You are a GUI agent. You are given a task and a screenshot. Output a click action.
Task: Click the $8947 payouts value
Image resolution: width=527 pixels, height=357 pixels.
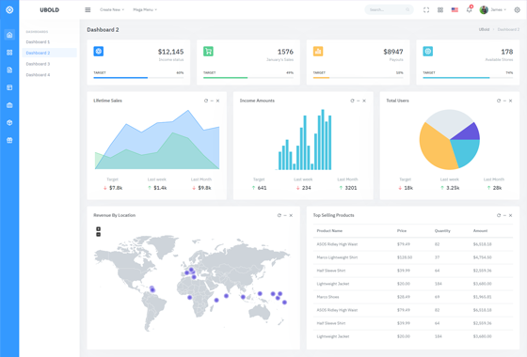[x=393, y=52]
